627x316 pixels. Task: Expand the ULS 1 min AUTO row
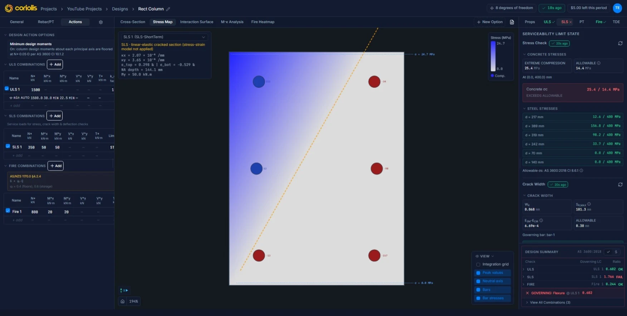(11, 98)
